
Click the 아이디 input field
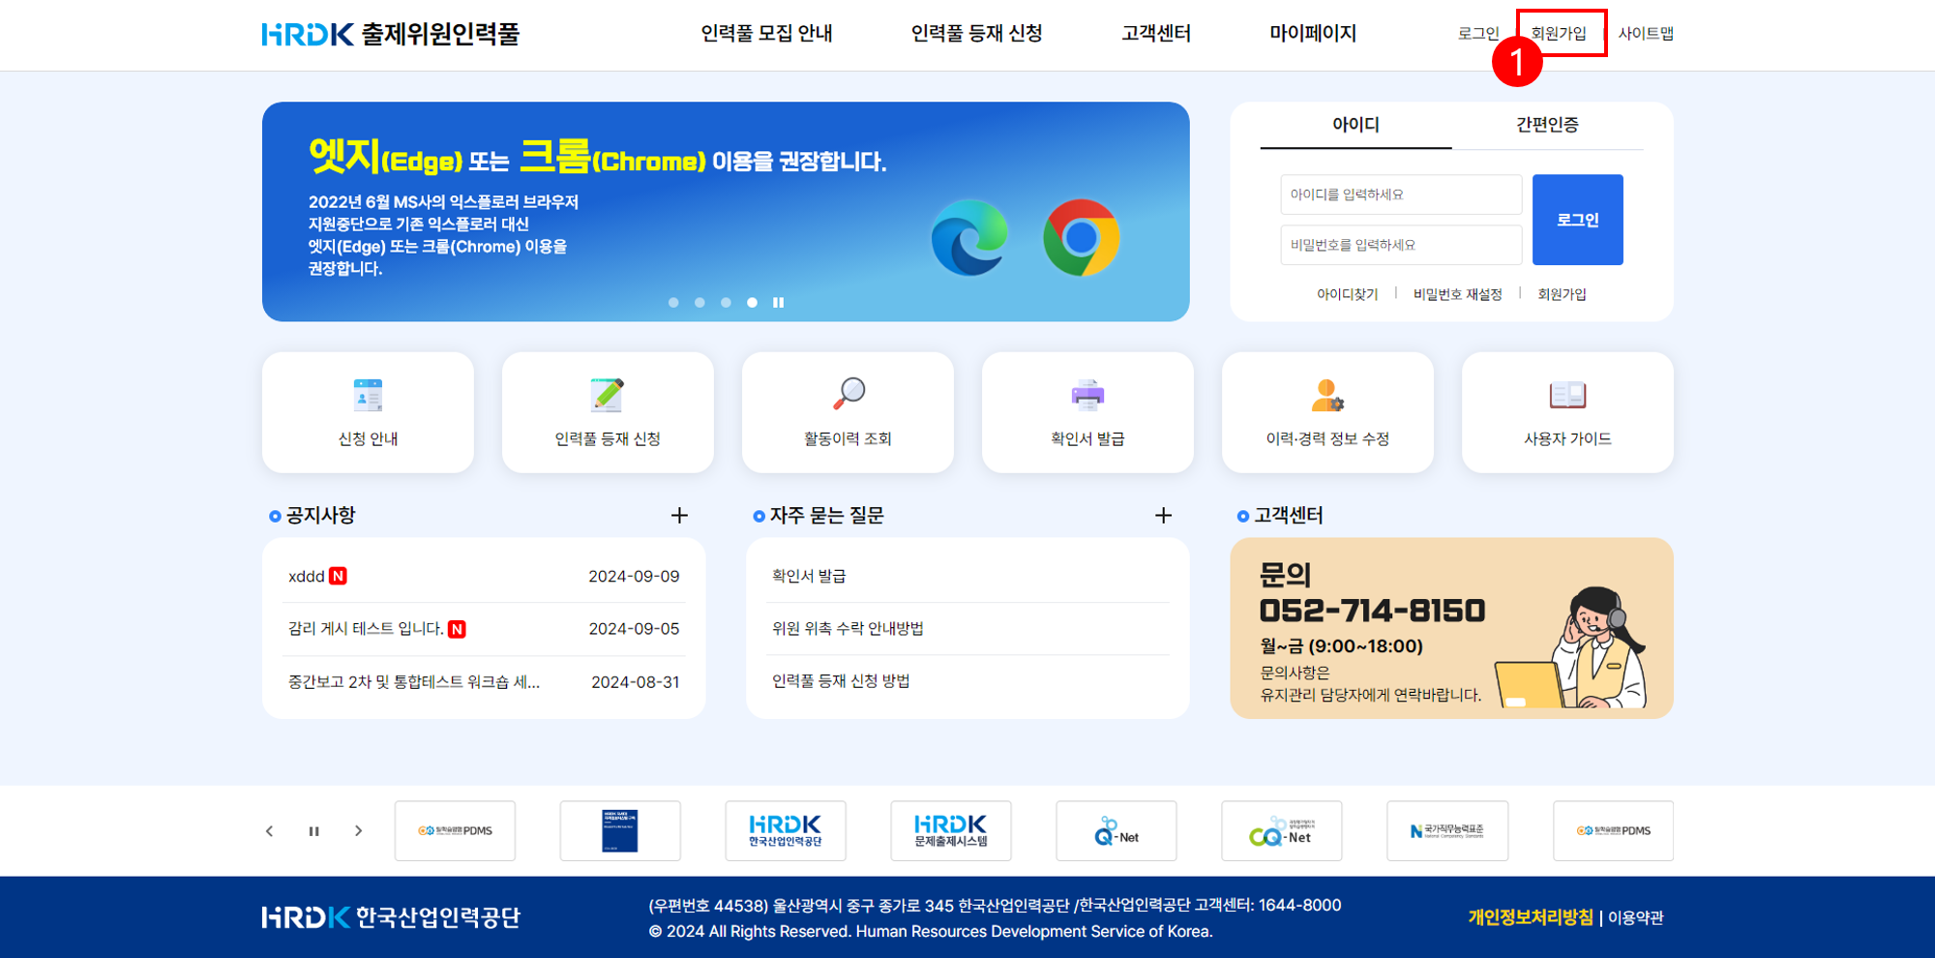point(1399,195)
